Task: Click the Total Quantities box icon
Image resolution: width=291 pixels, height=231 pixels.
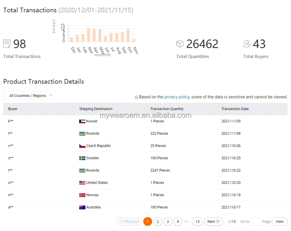Action: point(180,44)
